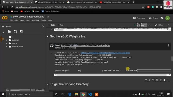The width and height of the screenshot is (173, 97).
Task: Open the Insert menu
Action: click(28, 20)
